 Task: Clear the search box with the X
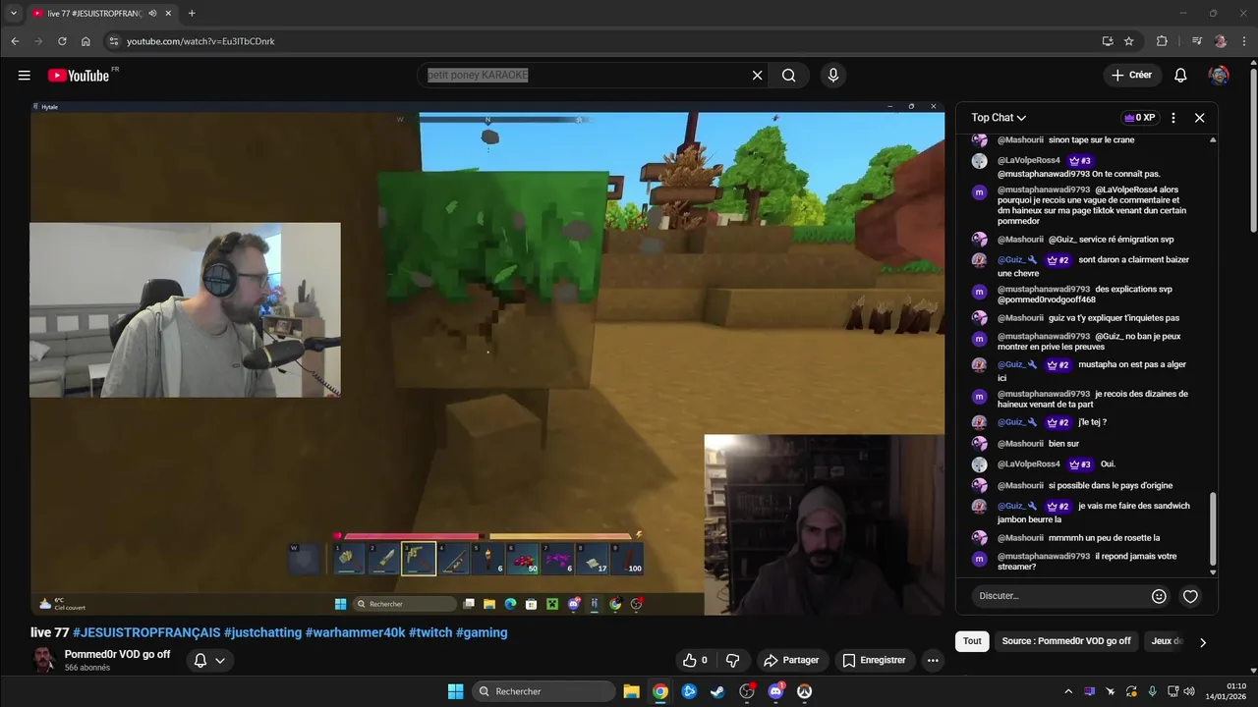758,76
